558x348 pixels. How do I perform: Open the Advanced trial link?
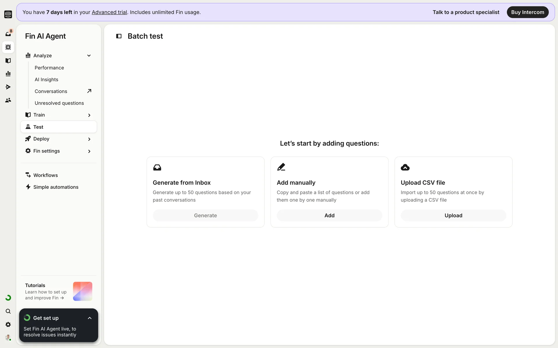pos(109,12)
